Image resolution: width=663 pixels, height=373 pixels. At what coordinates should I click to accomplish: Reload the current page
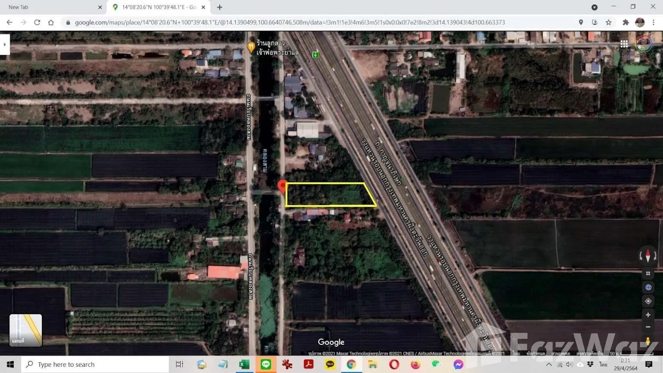(x=37, y=22)
